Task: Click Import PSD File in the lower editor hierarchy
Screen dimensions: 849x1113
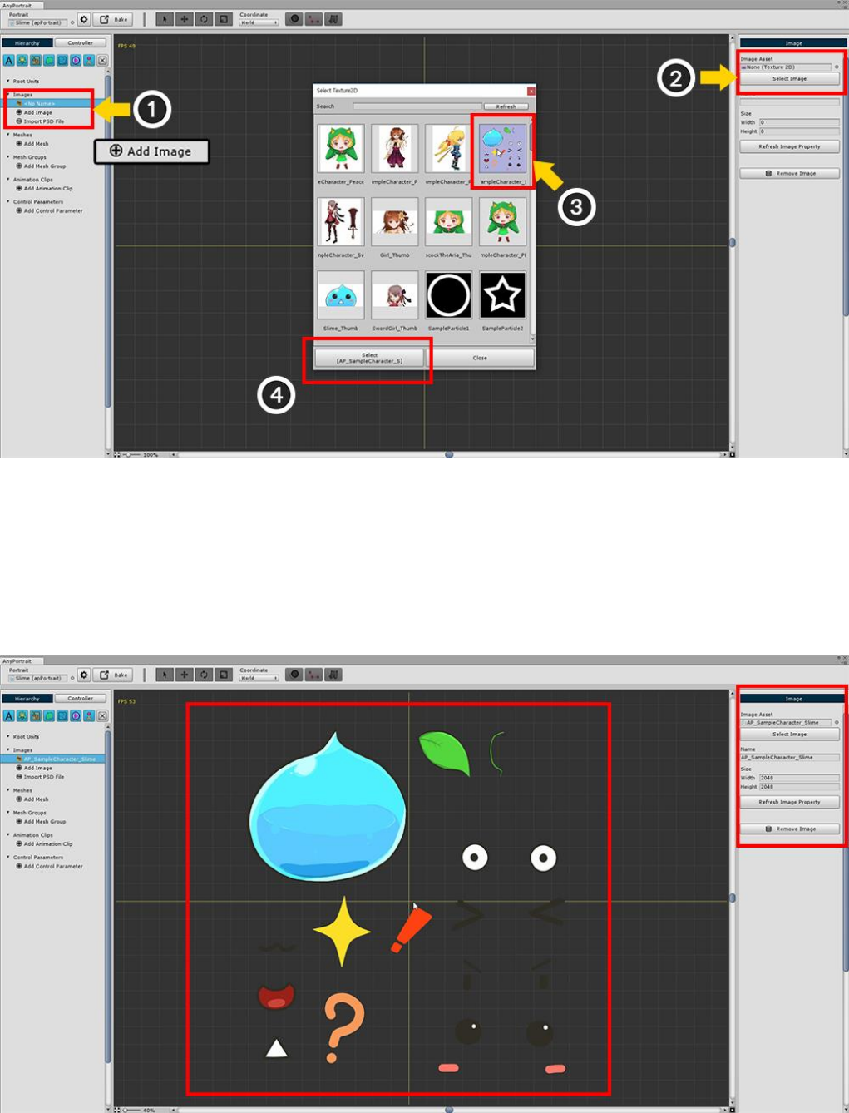Action: point(43,777)
